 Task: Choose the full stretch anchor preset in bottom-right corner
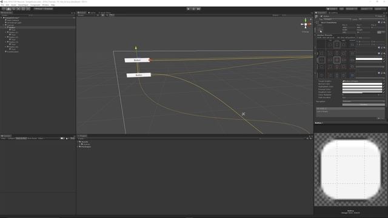352,75
